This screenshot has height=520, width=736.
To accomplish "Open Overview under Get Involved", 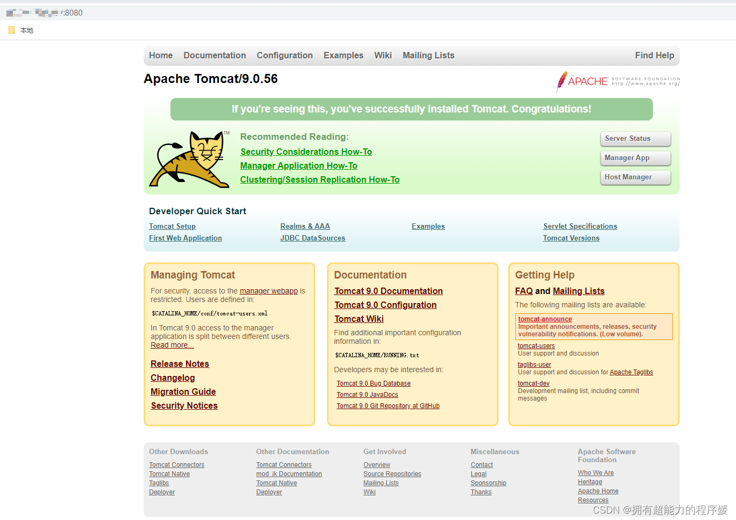I will pyautogui.click(x=377, y=465).
